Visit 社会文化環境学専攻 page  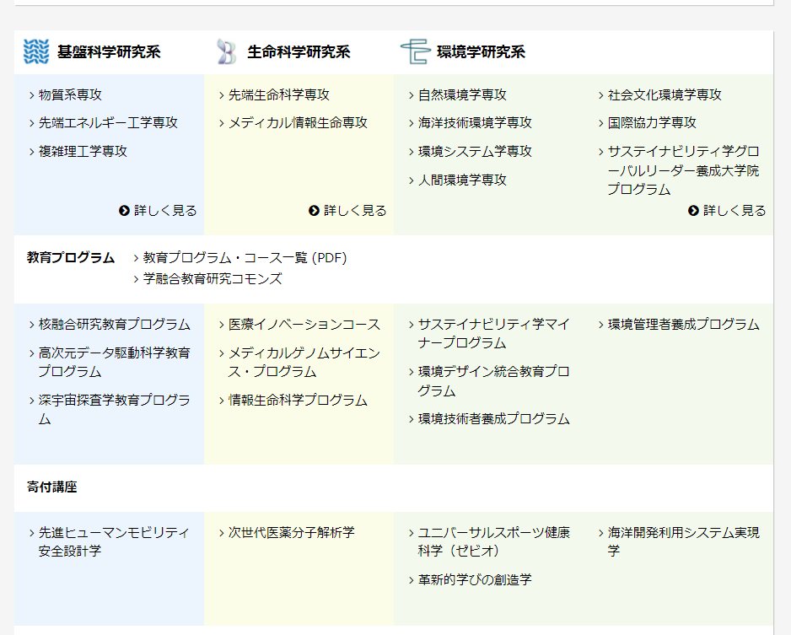coord(665,94)
